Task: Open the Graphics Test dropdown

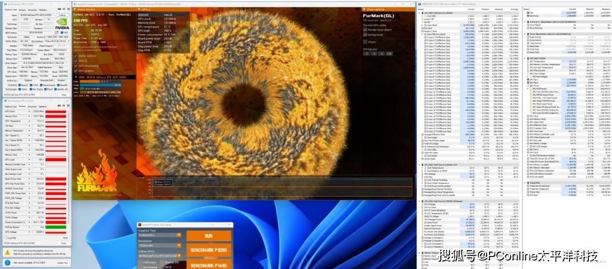Action: (179, 235)
